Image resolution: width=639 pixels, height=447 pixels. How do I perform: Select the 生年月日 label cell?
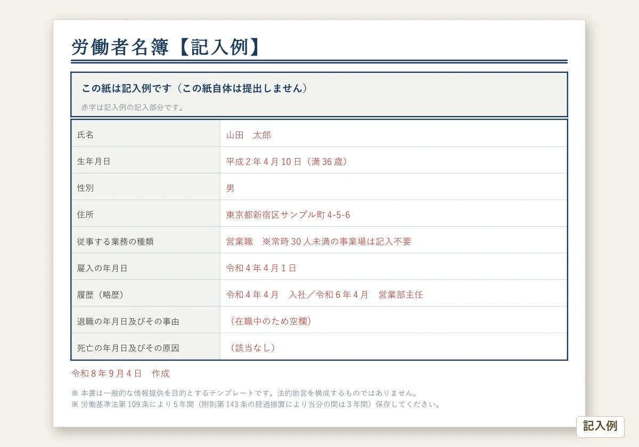[x=146, y=160]
